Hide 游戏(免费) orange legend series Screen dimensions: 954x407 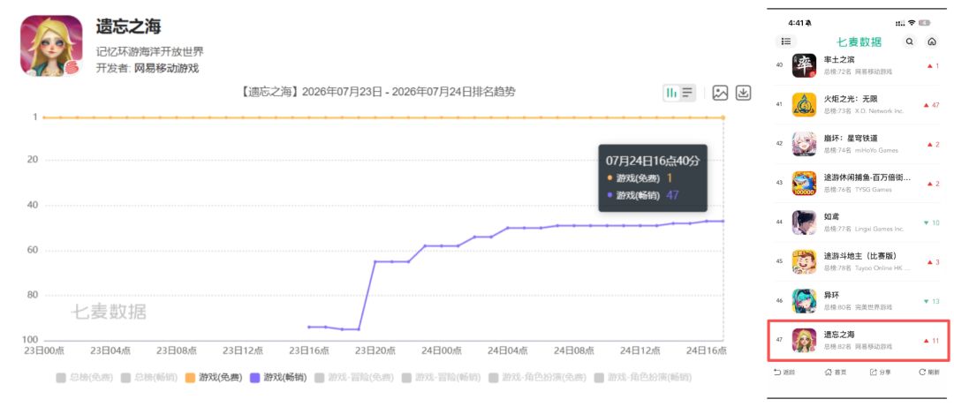click(x=214, y=377)
